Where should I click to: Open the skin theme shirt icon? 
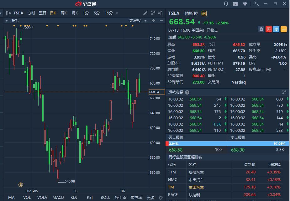[x=245, y=4]
